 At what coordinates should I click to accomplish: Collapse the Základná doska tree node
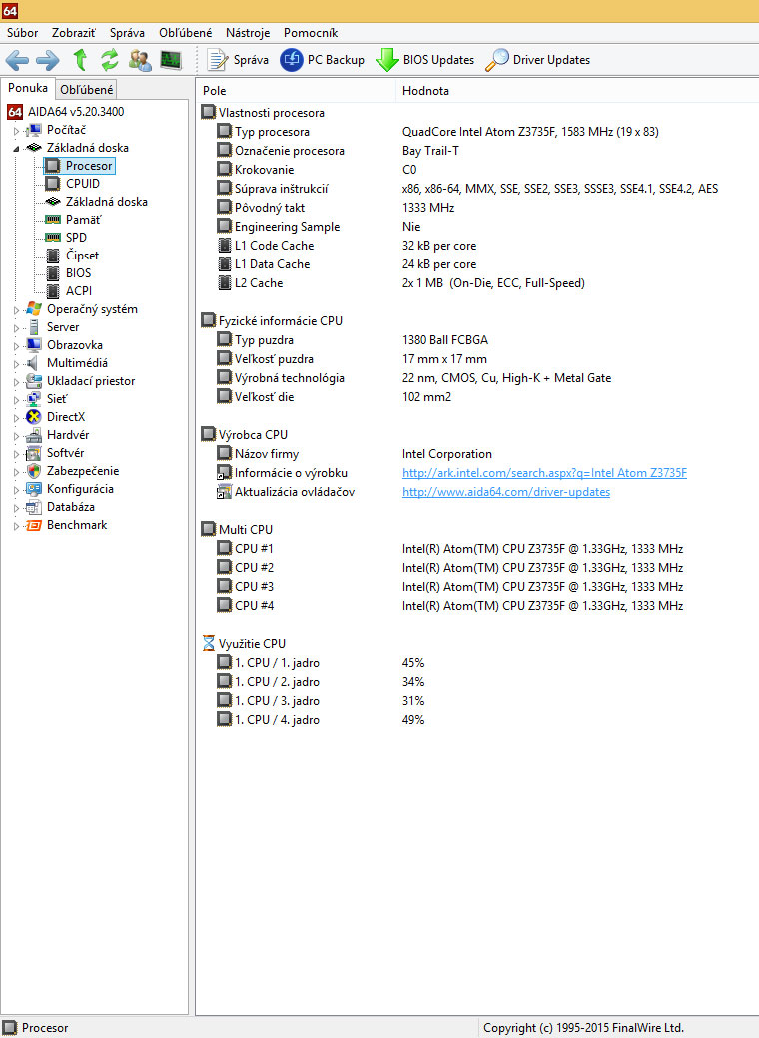pyautogui.click(x=16, y=148)
